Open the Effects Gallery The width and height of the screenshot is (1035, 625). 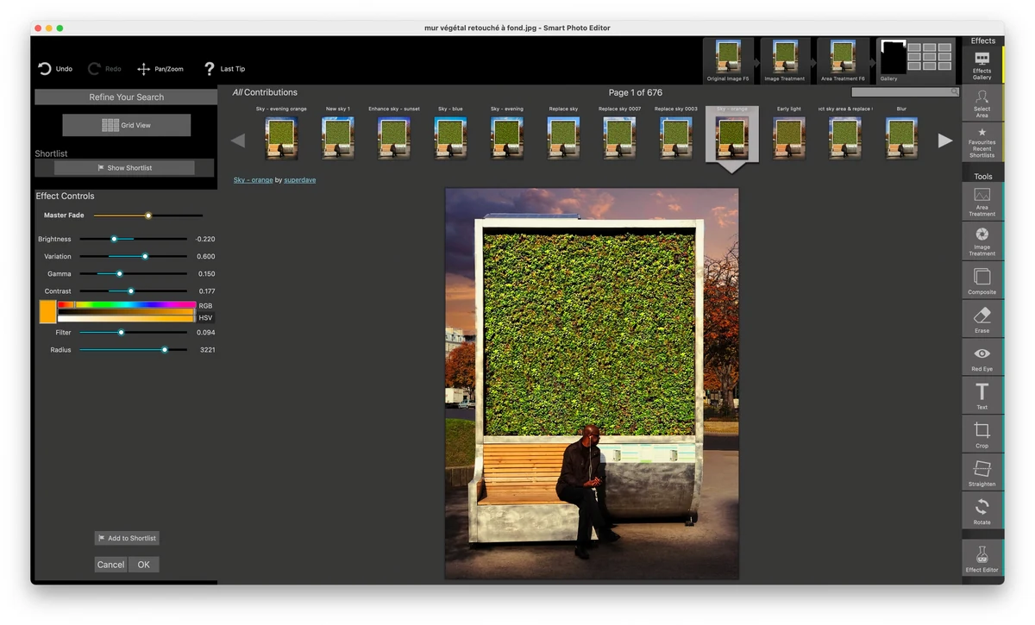click(x=982, y=66)
